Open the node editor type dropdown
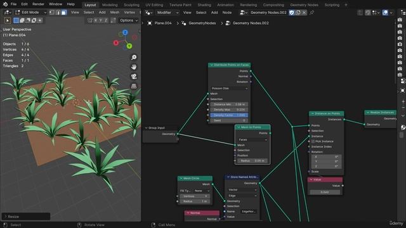406x228 pixels. click(x=149, y=13)
